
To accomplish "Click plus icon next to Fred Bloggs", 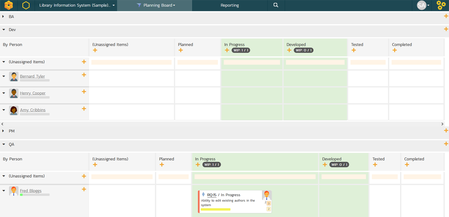I will (x=84, y=189).
